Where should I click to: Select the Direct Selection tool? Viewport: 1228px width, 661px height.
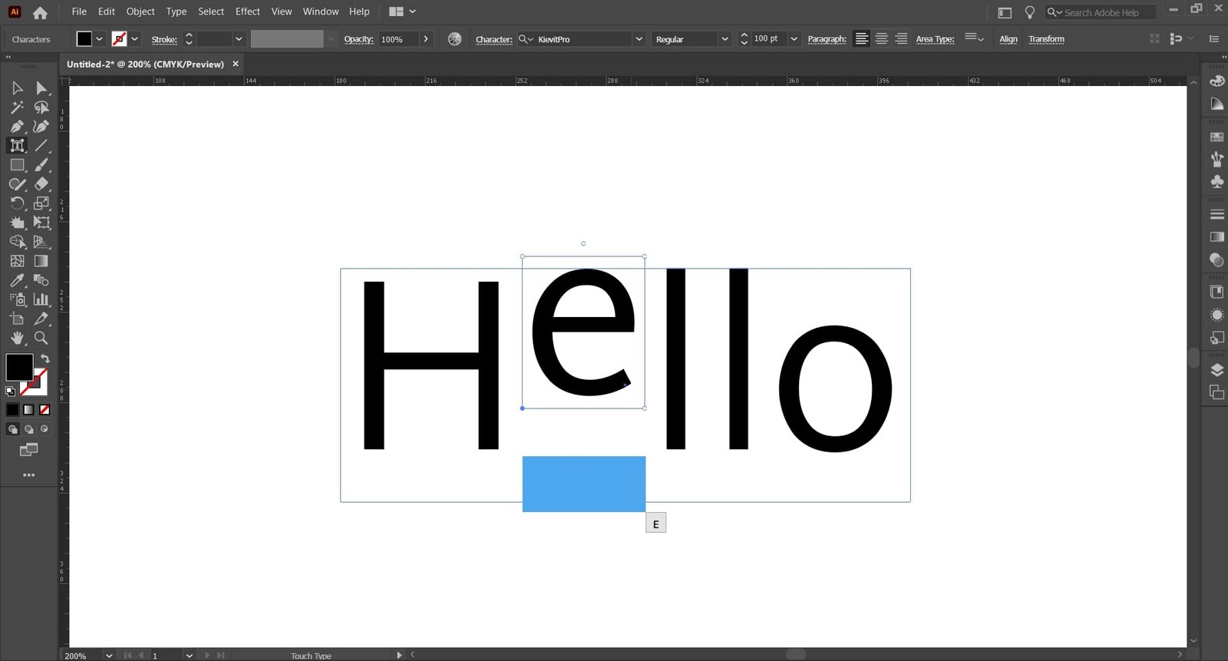tap(41, 88)
